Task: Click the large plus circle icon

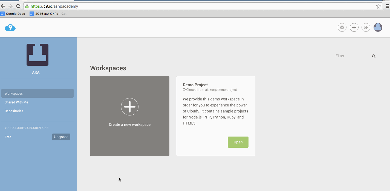Action: click(130, 107)
